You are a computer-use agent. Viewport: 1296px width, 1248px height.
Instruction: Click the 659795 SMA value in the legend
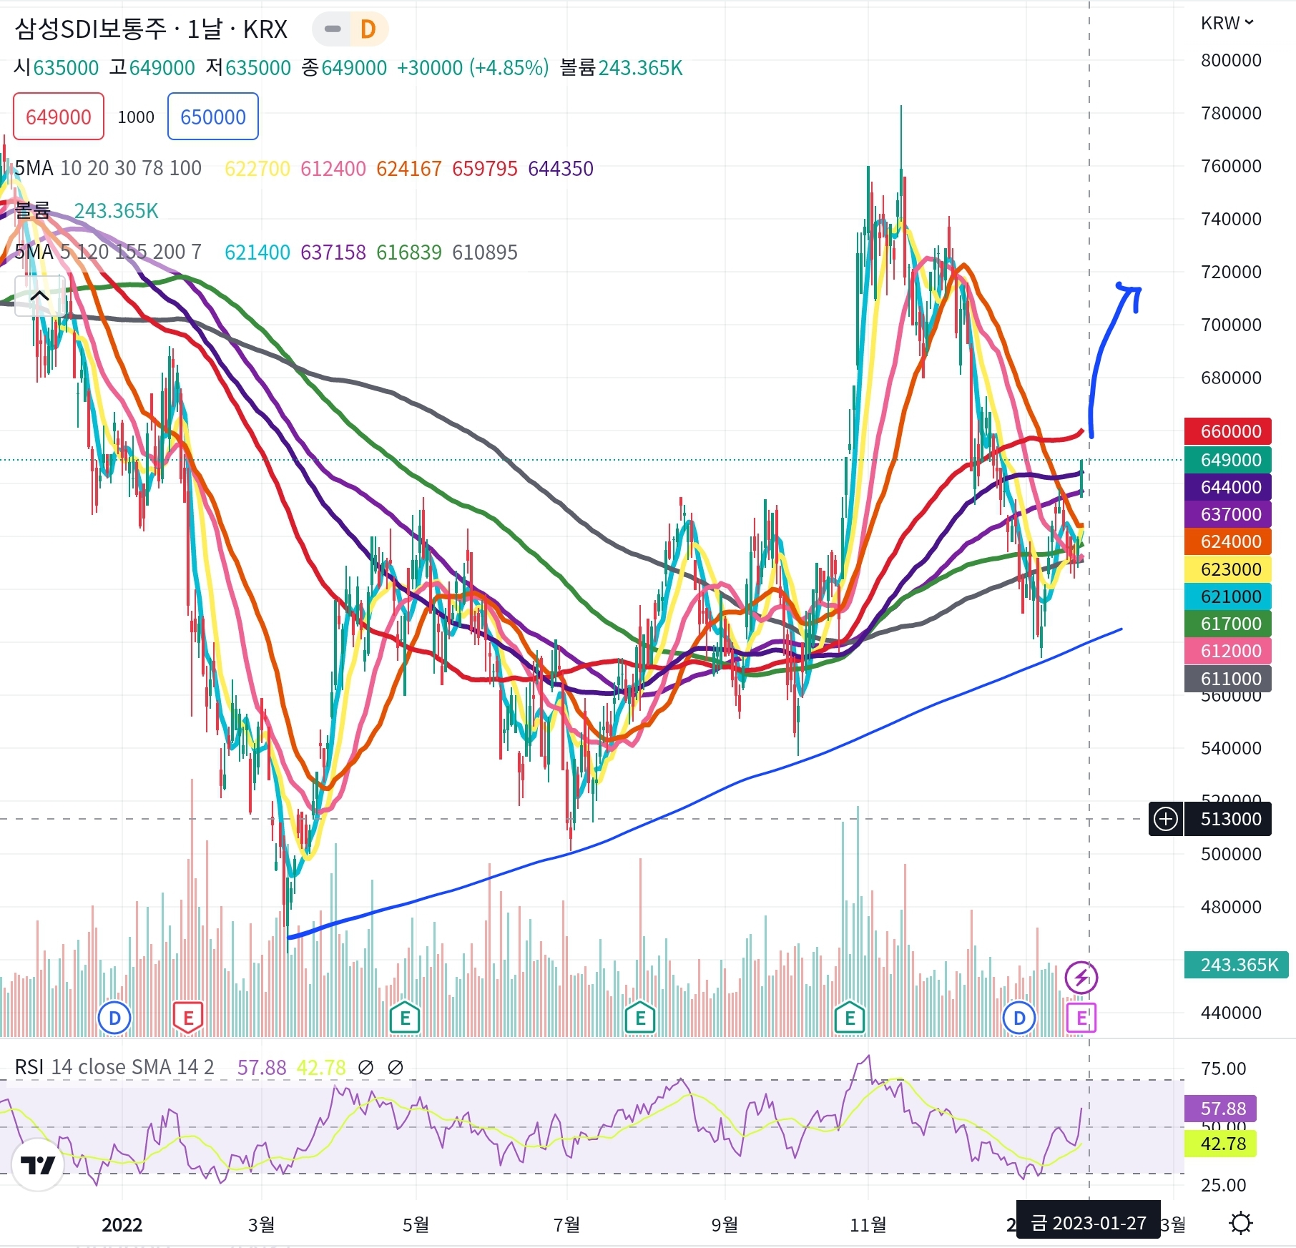[485, 168]
